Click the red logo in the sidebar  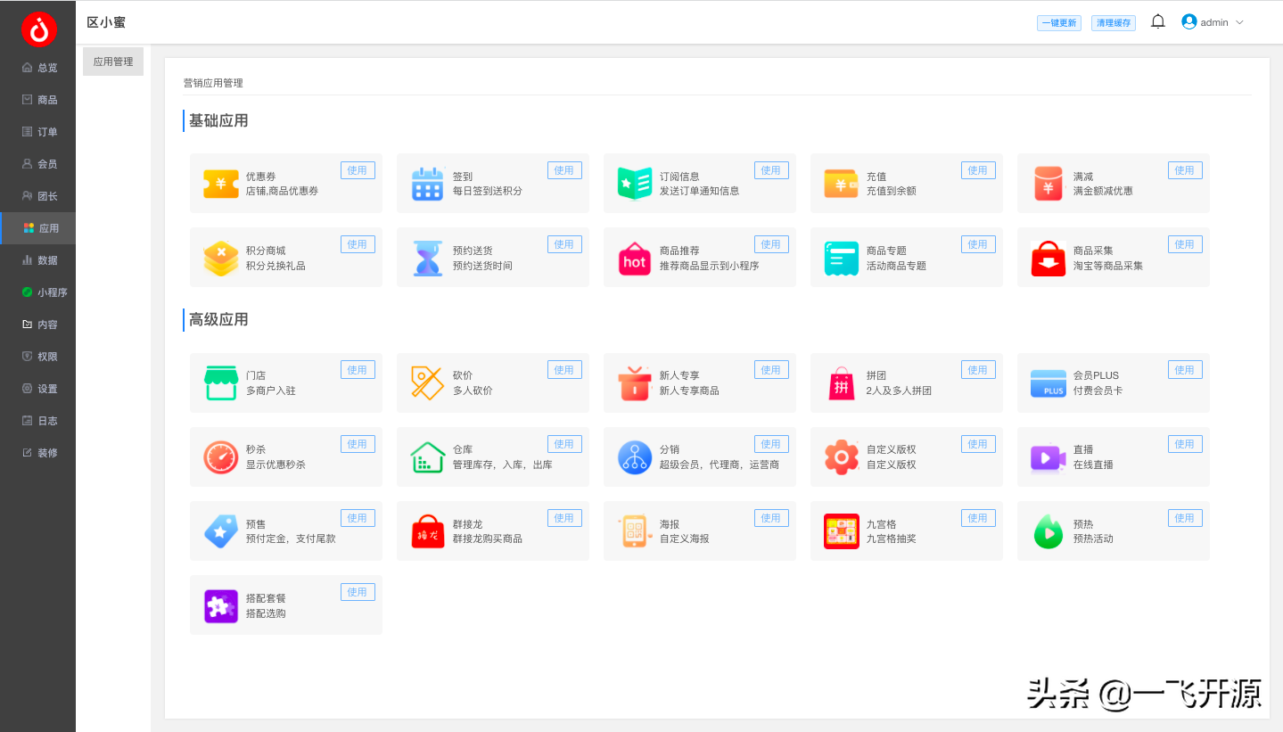(x=38, y=29)
